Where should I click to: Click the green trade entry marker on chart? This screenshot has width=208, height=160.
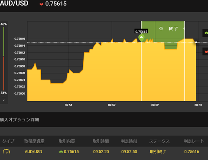point(141,38)
